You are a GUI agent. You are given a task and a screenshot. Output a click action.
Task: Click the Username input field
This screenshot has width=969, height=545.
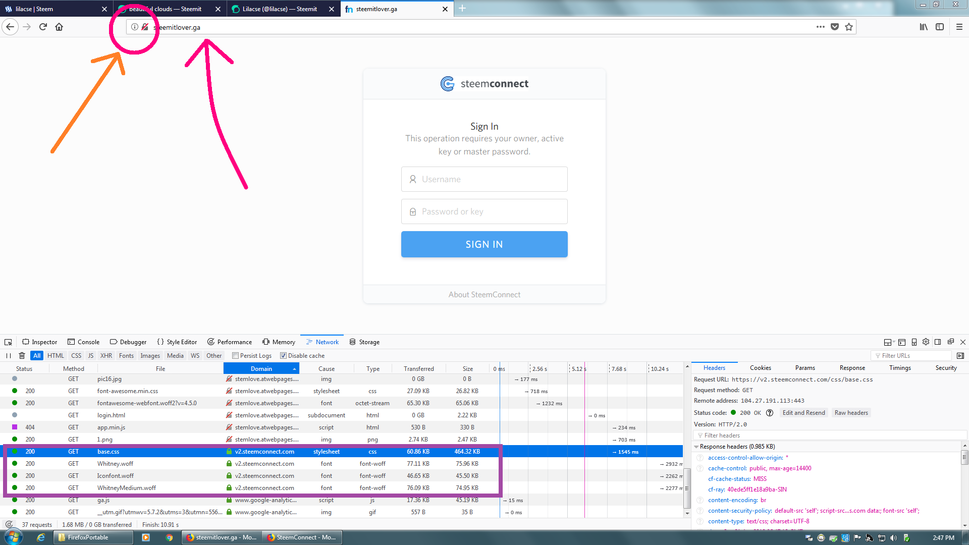coord(484,179)
